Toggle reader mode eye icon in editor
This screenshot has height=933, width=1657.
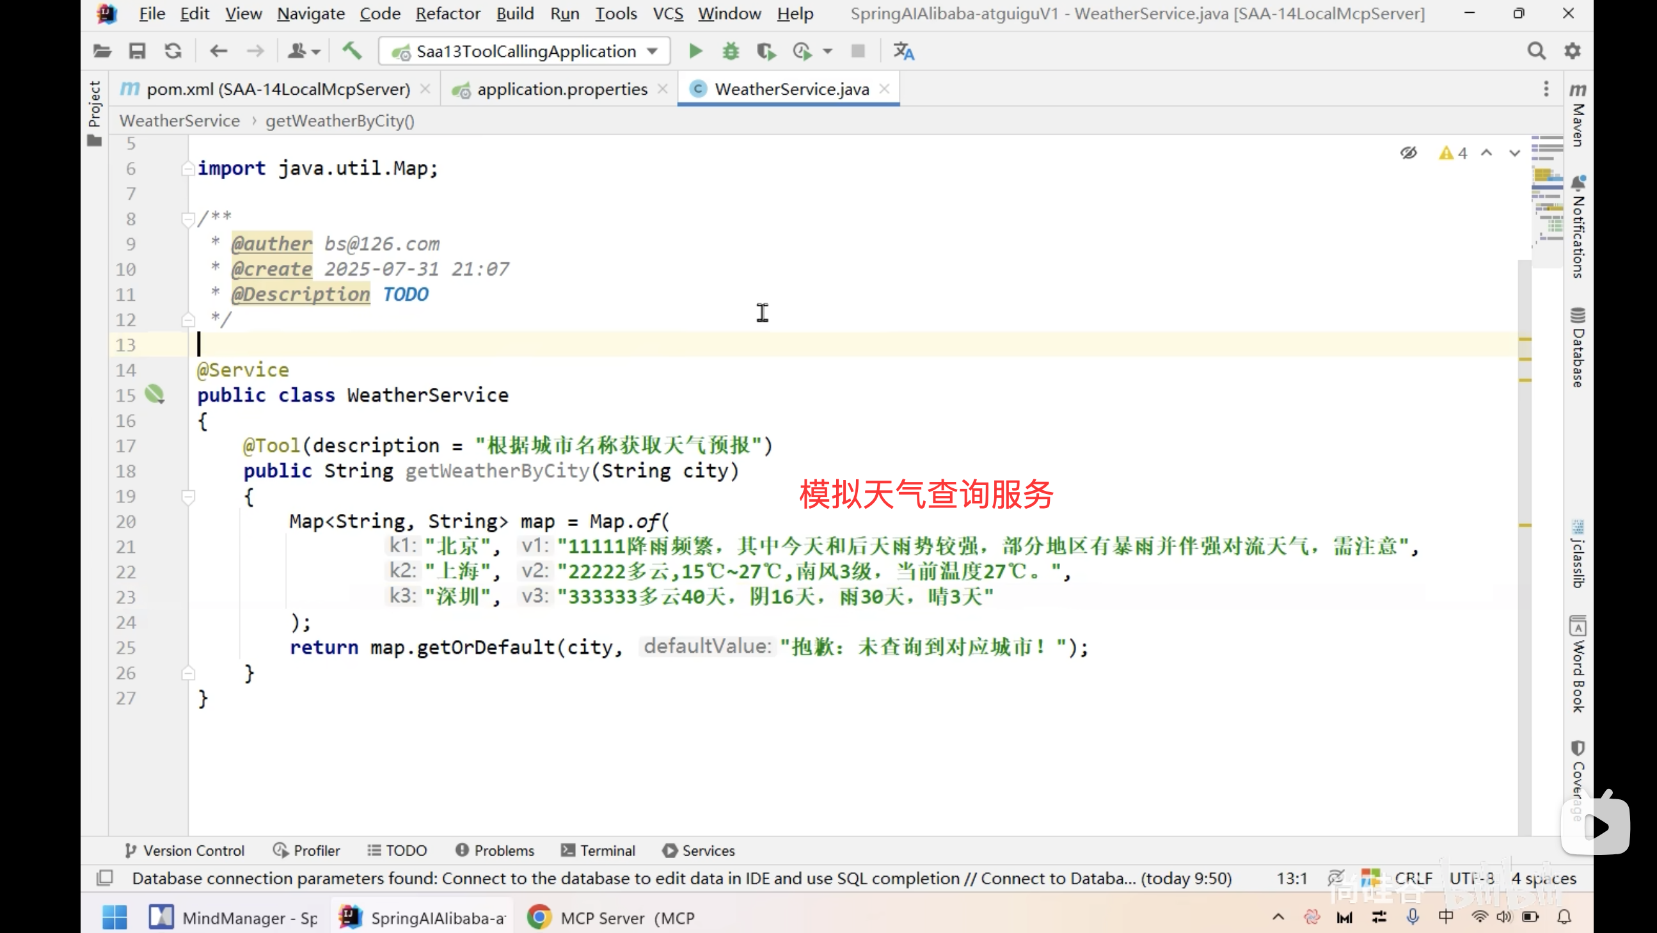coord(1408,152)
